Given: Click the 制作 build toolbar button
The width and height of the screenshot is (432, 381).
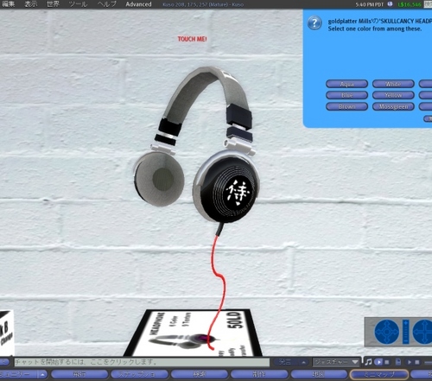Looking at the screenshot, I should pyautogui.click(x=259, y=374).
